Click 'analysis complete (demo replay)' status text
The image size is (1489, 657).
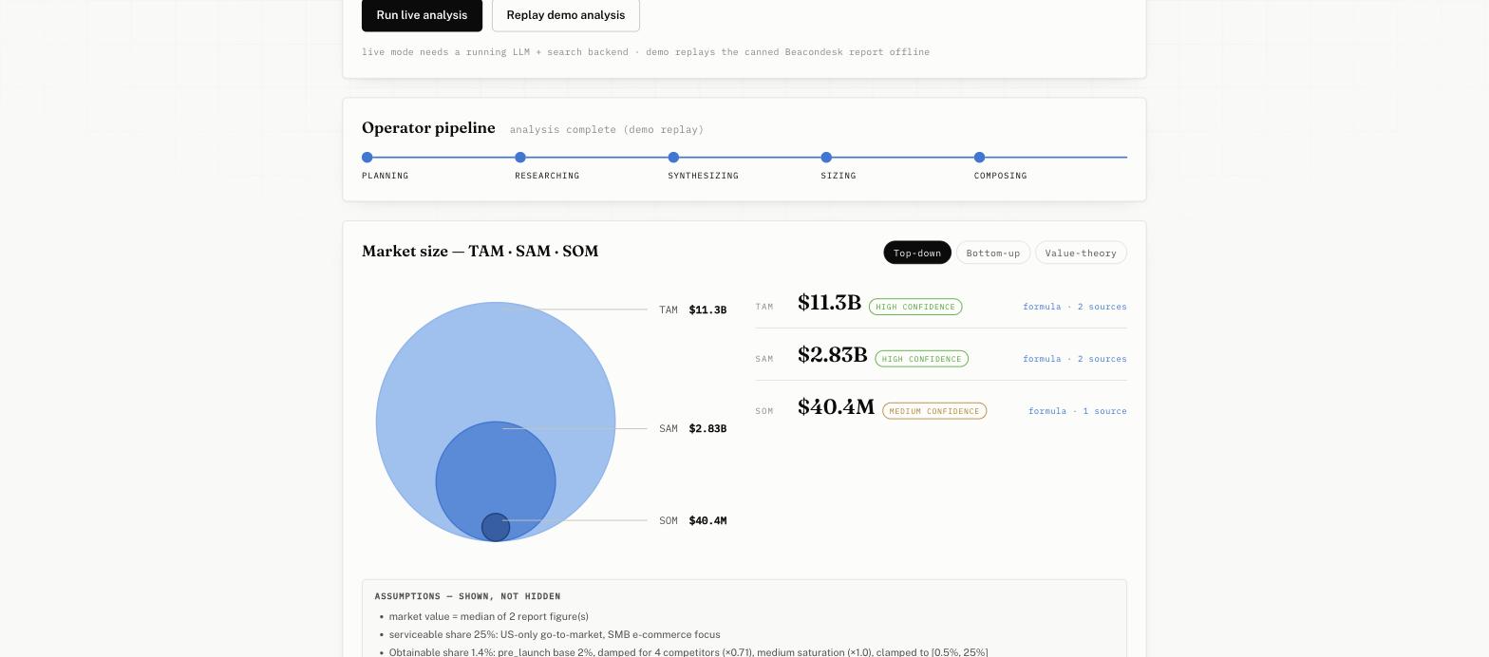point(607,129)
